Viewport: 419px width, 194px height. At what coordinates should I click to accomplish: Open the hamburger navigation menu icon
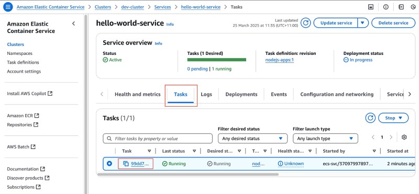tap(8, 7)
